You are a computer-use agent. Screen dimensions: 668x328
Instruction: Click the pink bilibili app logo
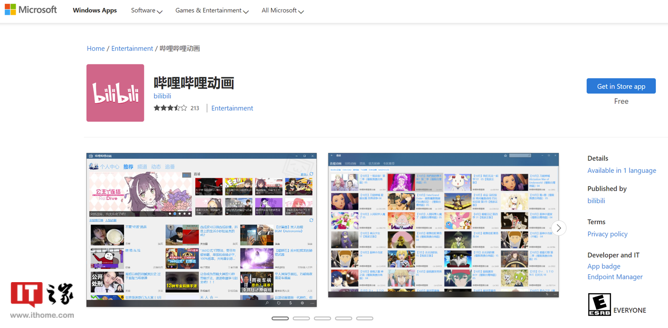(x=115, y=93)
